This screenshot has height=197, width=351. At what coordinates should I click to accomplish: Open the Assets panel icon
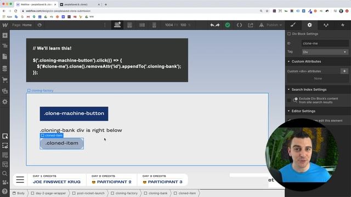click(5, 91)
